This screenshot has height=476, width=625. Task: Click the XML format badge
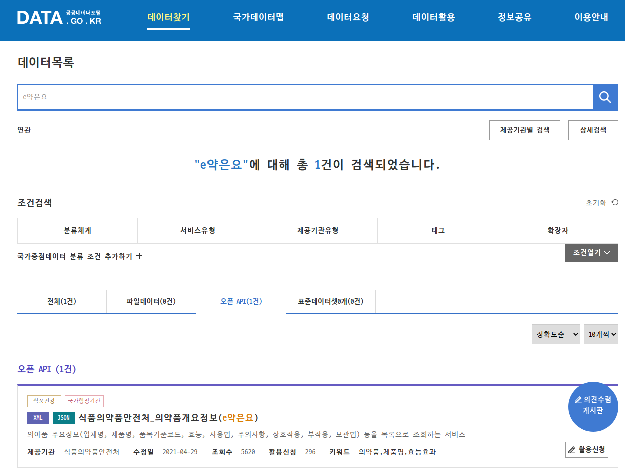(38, 418)
